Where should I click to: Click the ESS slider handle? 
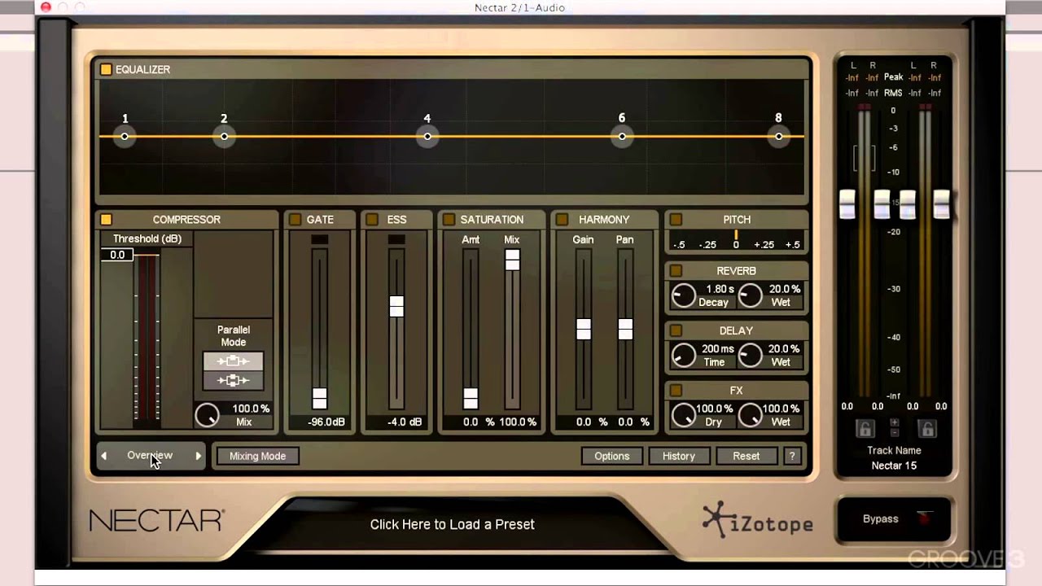pos(396,306)
